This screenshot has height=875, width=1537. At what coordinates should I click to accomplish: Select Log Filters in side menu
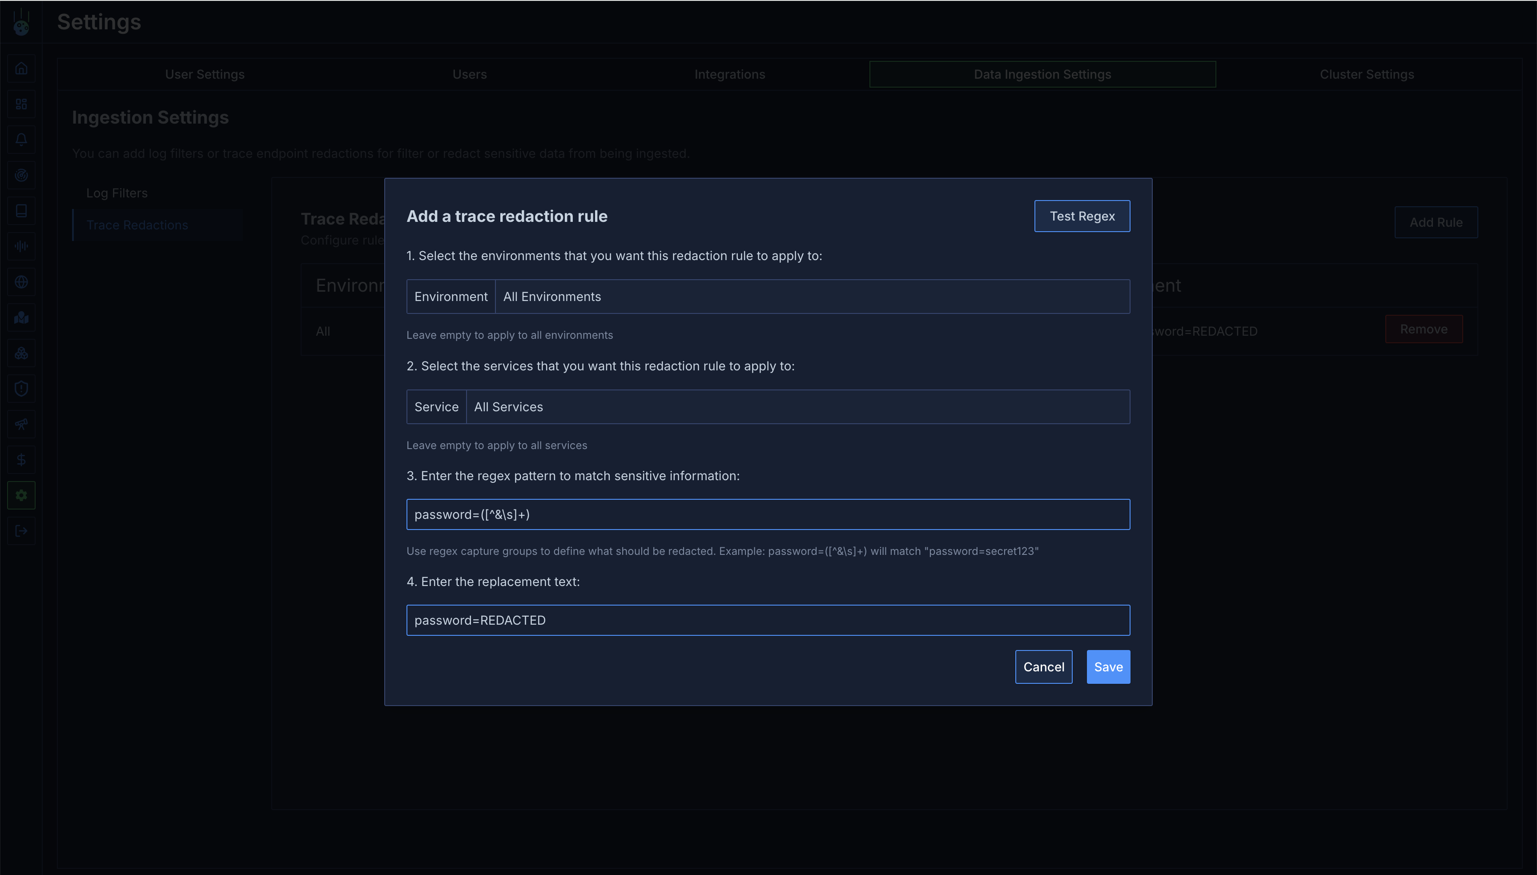click(117, 193)
